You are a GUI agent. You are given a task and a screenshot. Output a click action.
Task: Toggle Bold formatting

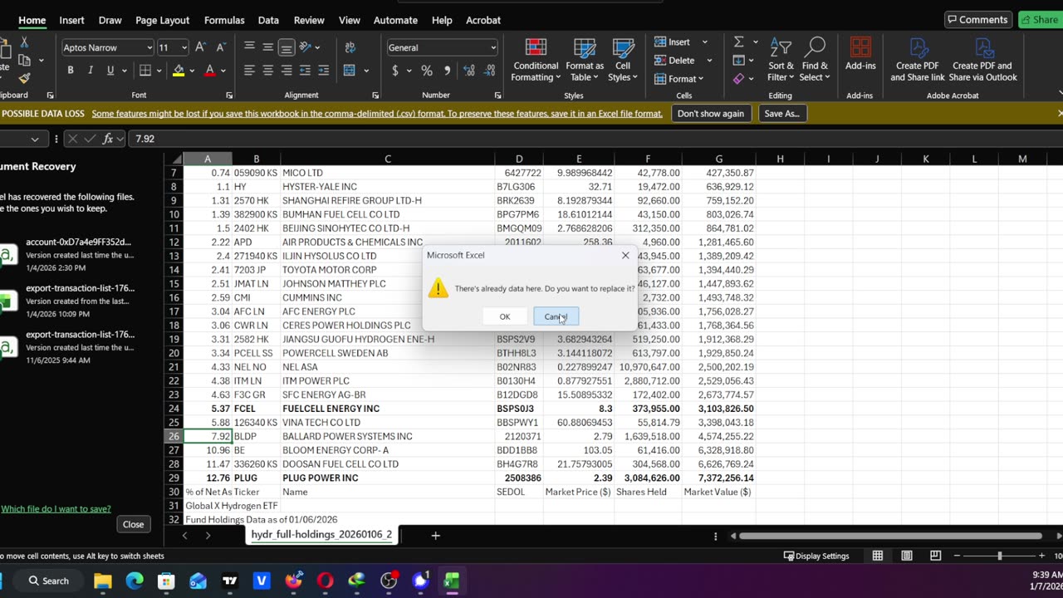point(71,71)
